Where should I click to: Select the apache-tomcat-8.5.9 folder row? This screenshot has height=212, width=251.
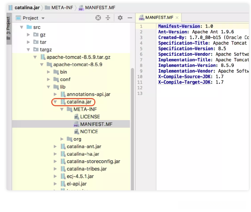[x=71, y=64]
